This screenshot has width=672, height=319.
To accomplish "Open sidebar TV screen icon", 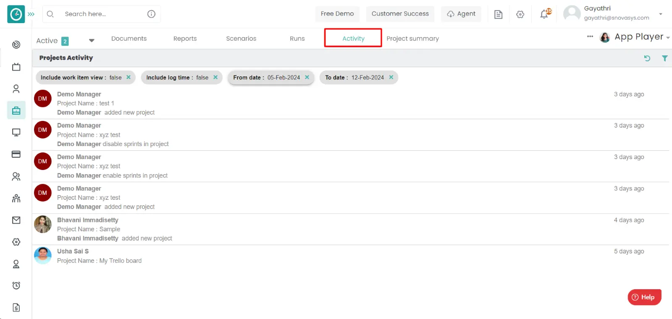I will (16, 67).
